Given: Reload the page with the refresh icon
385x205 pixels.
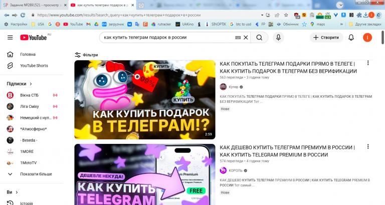Looking at the screenshot, I should pos(23,15).
